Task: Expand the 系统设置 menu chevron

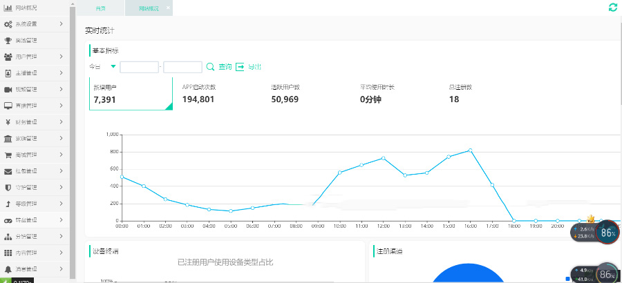Action: [62, 23]
